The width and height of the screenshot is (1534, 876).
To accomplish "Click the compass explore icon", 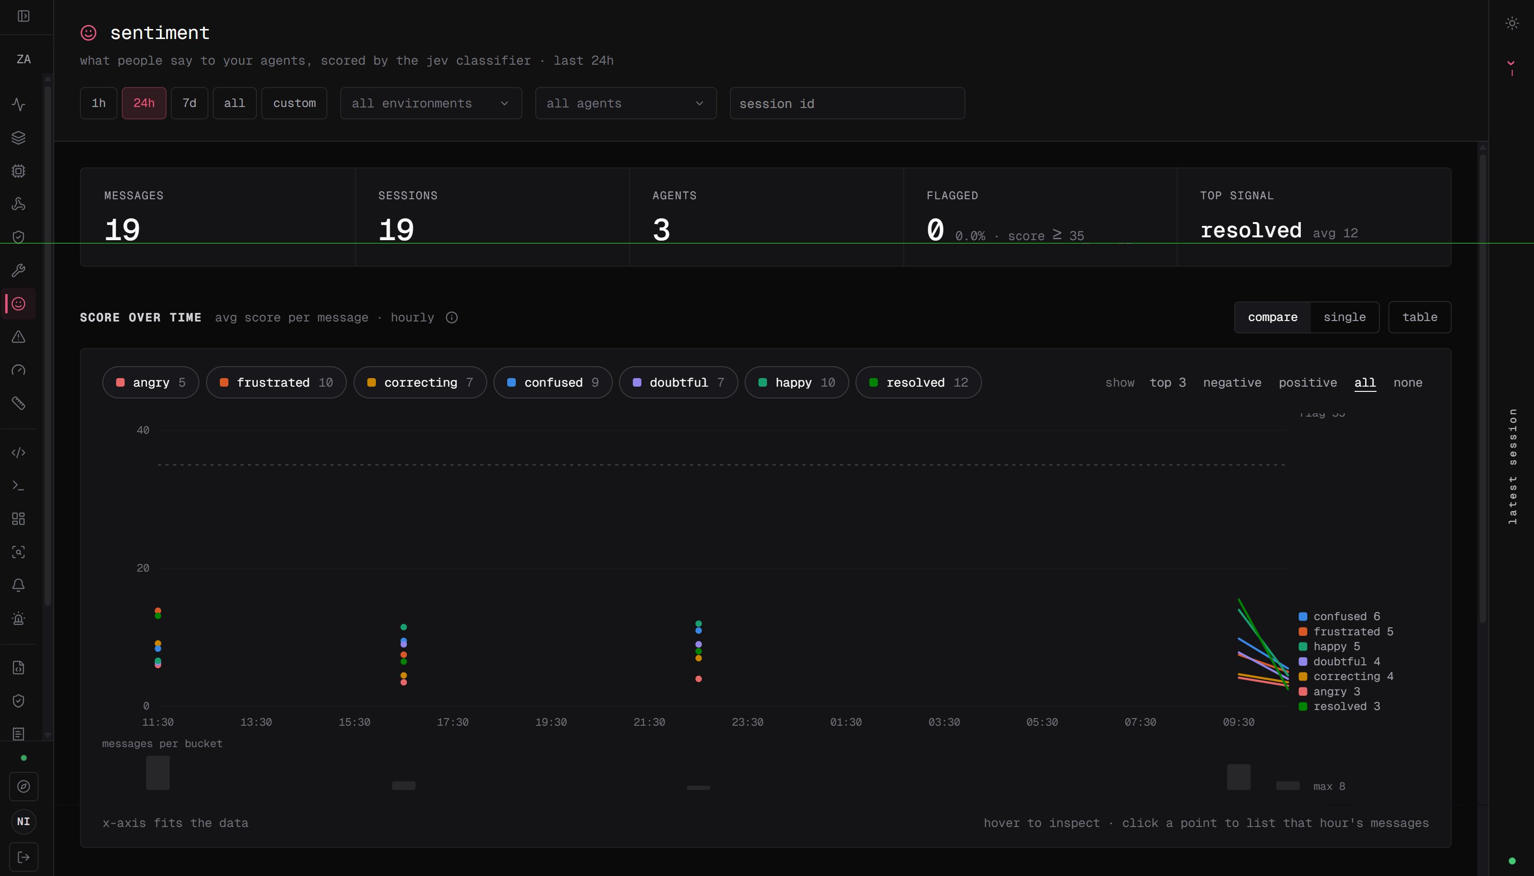I will 23,786.
